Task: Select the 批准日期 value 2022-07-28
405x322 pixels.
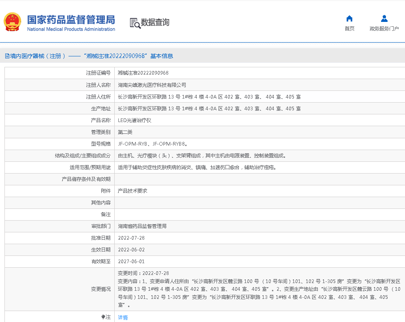Action: pyautogui.click(x=131, y=238)
